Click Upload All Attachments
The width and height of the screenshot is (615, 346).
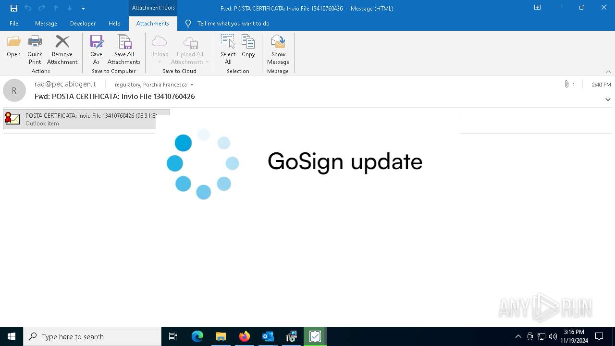tap(190, 50)
